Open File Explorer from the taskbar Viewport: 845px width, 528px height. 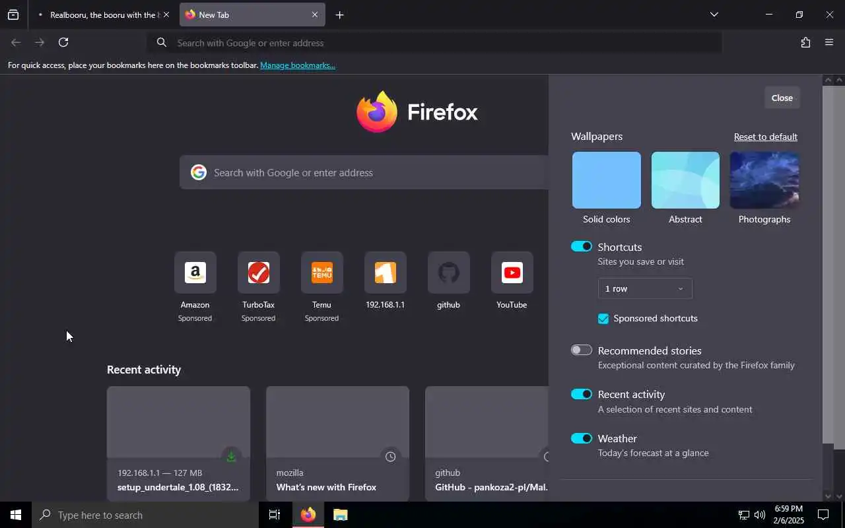340,515
